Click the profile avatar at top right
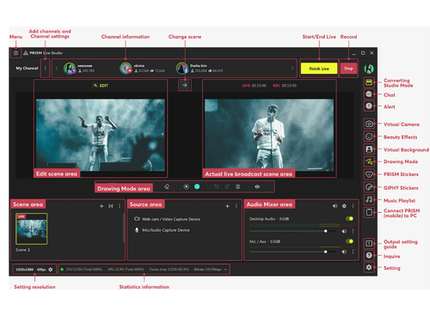430x322 pixels. point(369,69)
